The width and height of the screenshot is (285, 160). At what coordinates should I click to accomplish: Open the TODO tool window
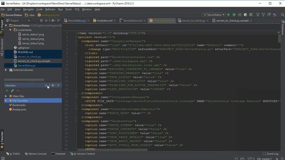(x=13, y=154)
